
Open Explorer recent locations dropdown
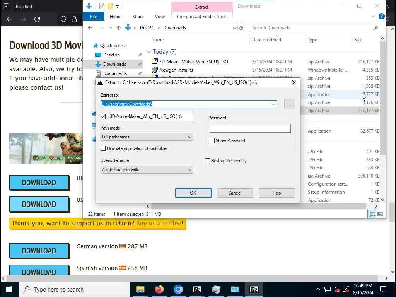coord(111,28)
